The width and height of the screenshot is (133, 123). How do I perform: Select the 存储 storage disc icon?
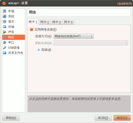point(5,27)
